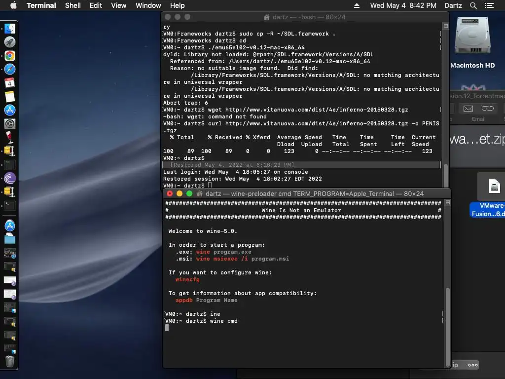This screenshot has width=505, height=379.
Task: Click '-bash: wget: command not found' line
Action: pos(215,116)
